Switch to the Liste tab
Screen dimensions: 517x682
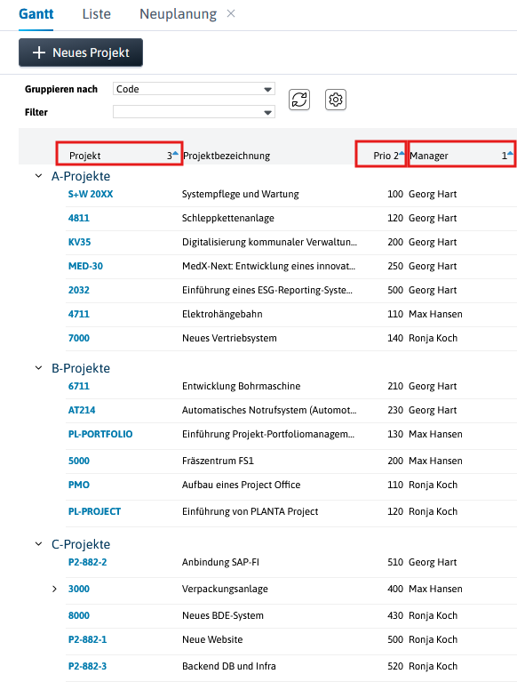(x=97, y=14)
